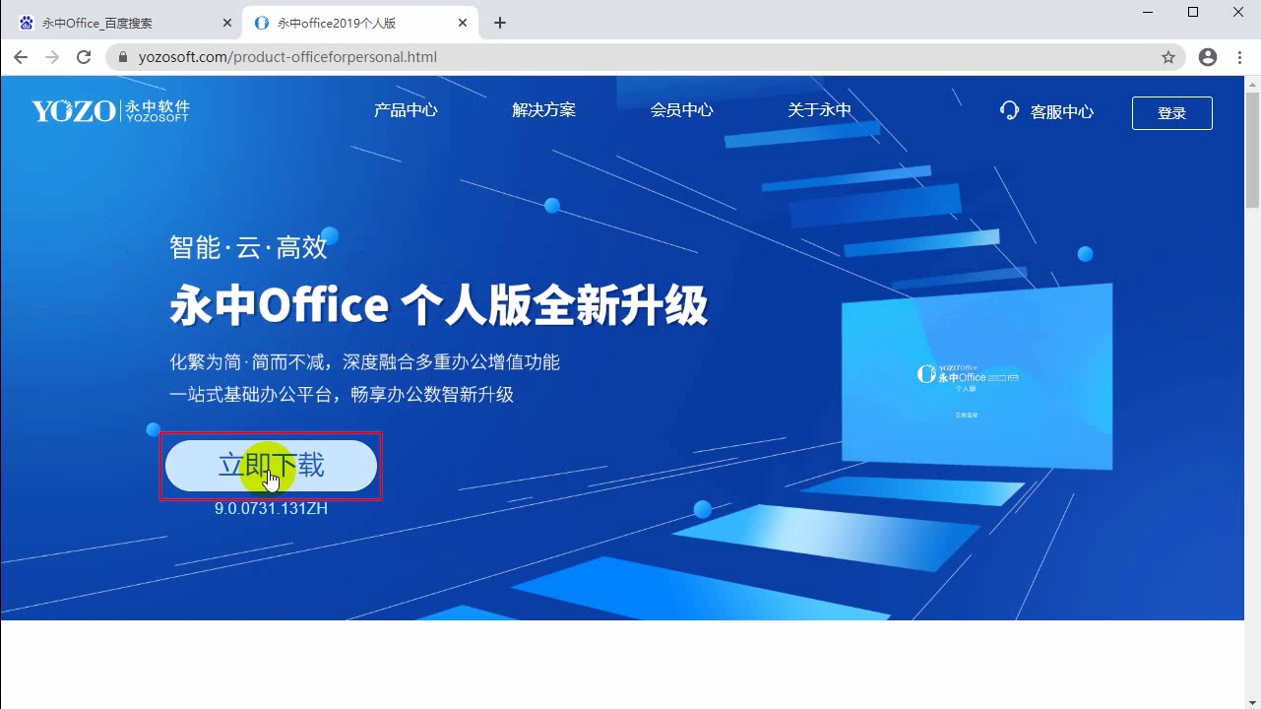Close the 永中office2019个人版 tab
Viewport: 1261px width, 709px height.
pyautogui.click(x=462, y=22)
